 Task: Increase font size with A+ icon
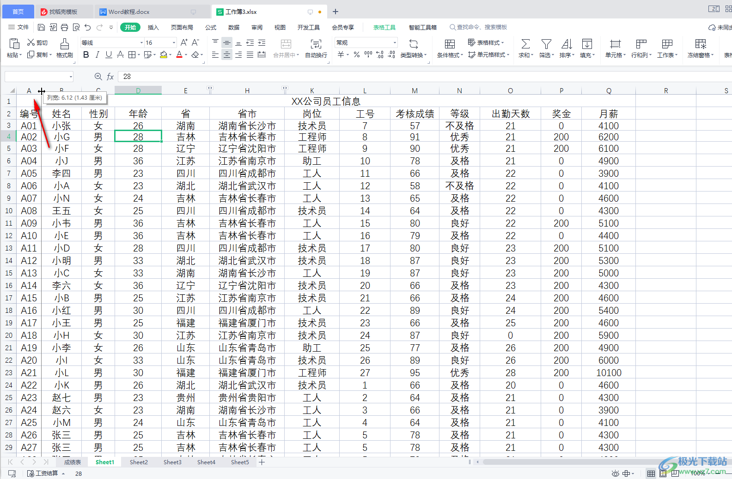(x=184, y=42)
